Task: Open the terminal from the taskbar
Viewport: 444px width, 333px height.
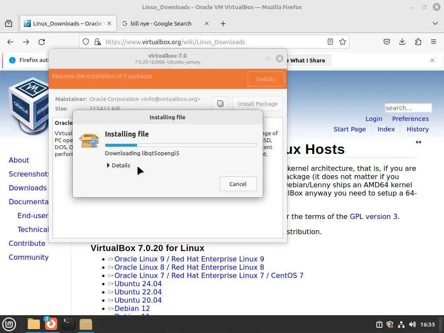Action: click(68, 324)
